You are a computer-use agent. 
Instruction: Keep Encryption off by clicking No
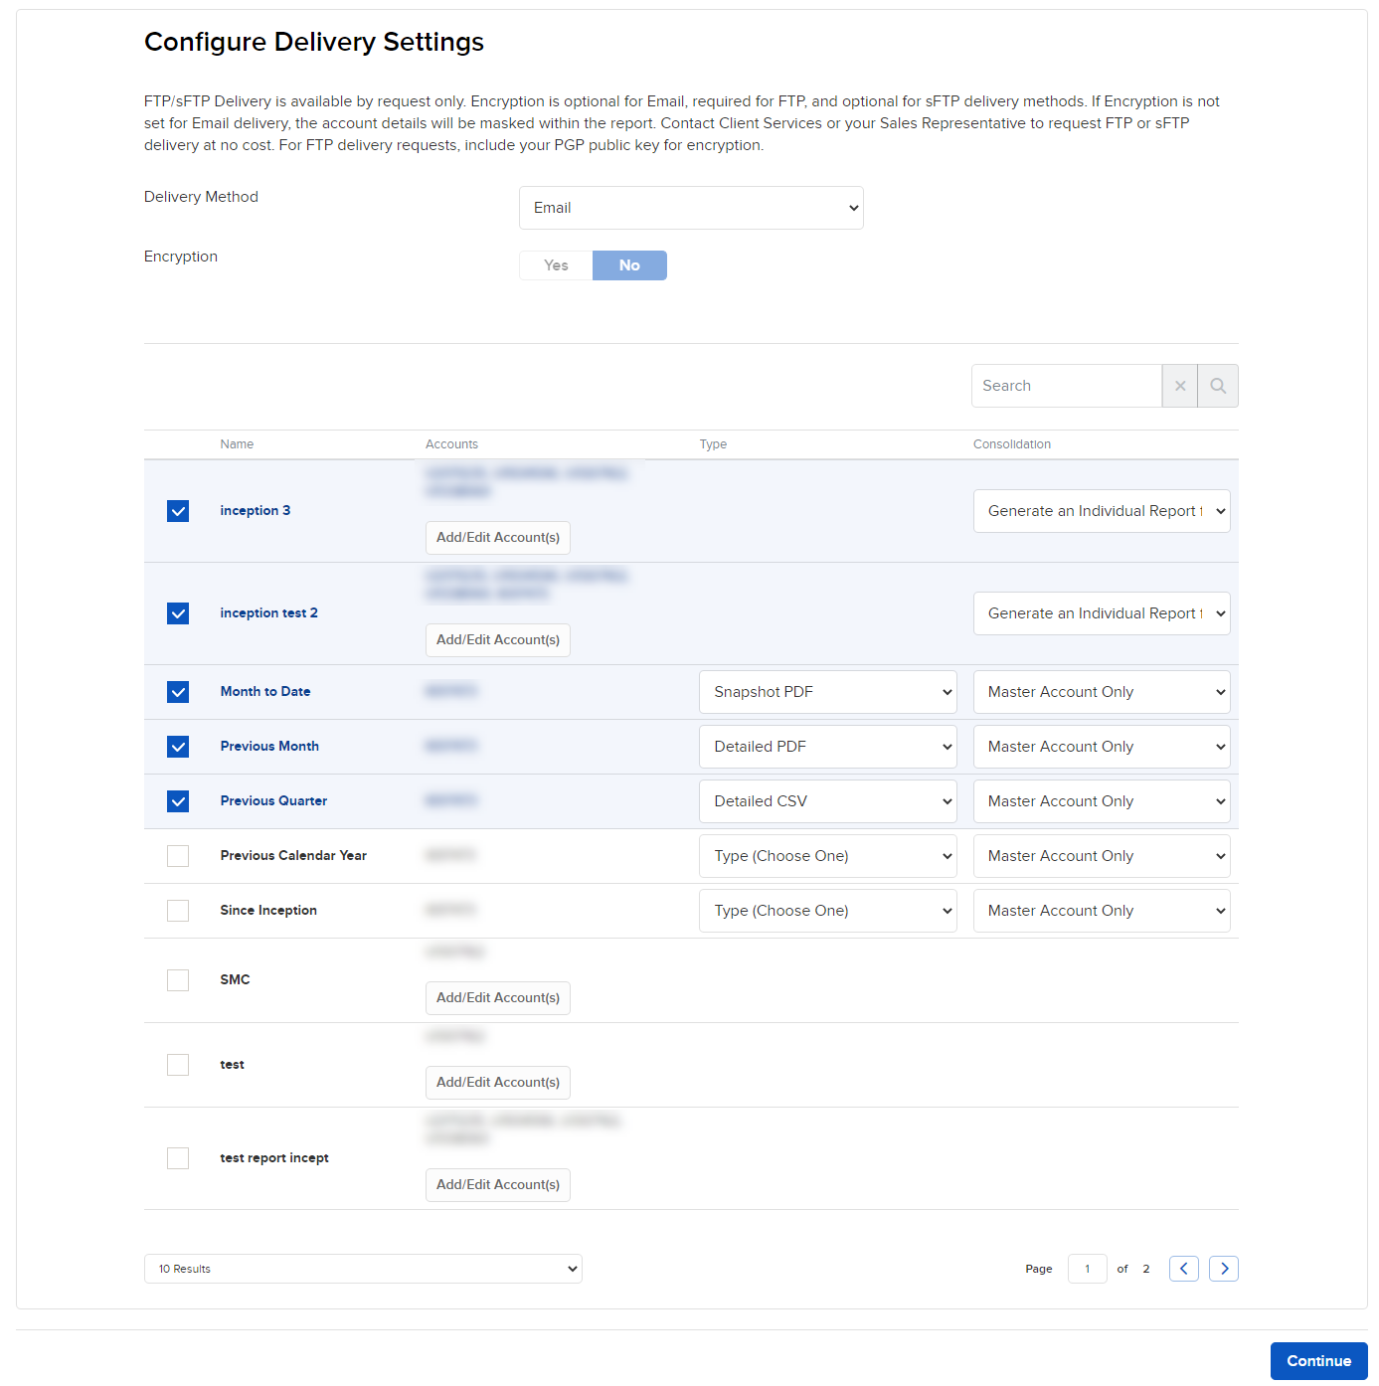coord(629,265)
